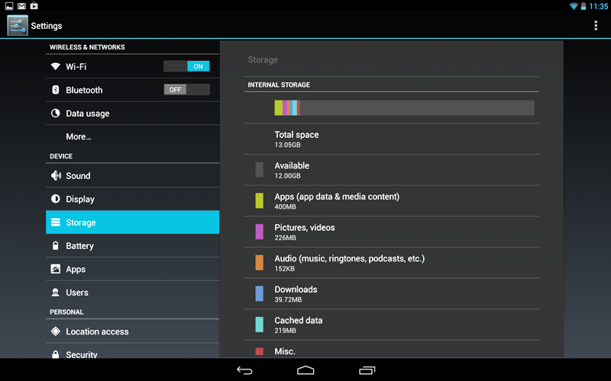Tap the Settings app icon in header

point(18,26)
